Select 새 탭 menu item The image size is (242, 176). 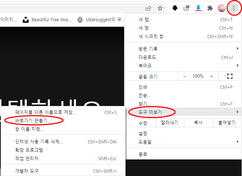click(x=183, y=19)
